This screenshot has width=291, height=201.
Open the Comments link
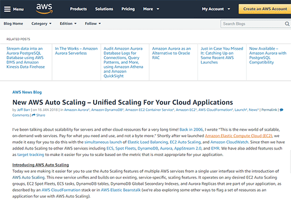coord(21,115)
